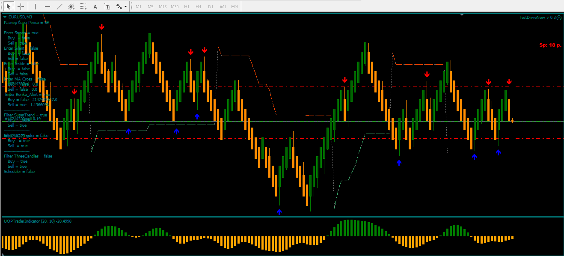Click the 'Scheduler = false' text

[x=19, y=172]
